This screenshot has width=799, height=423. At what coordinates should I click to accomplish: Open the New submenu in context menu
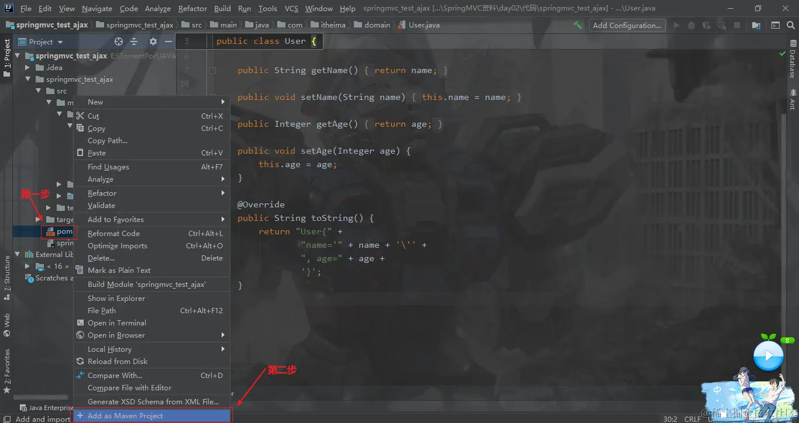pos(152,102)
